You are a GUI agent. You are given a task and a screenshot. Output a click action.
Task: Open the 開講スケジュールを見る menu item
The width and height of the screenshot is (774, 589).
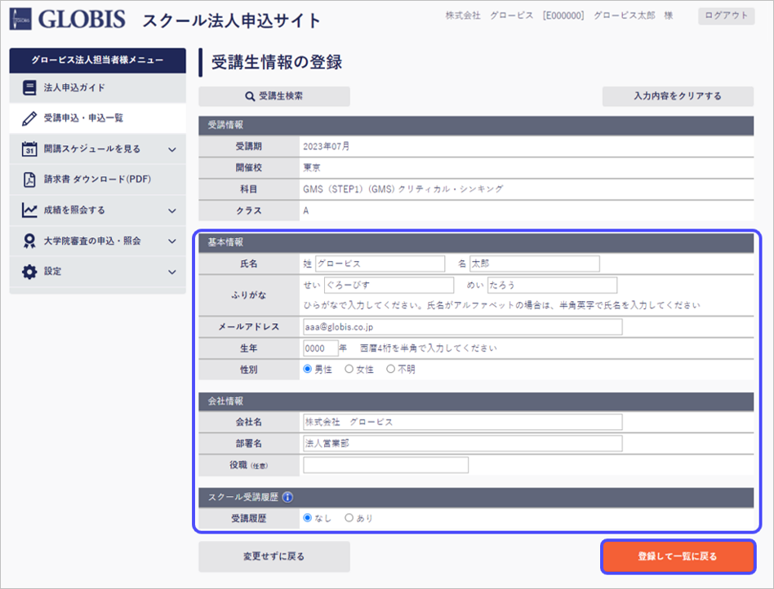pyautogui.click(x=98, y=149)
